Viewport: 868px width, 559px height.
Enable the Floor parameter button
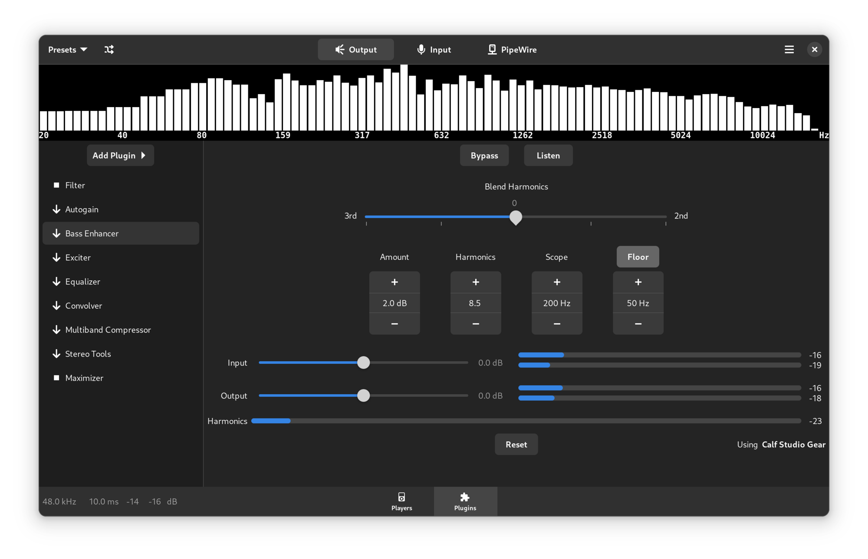tap(638, 256)
